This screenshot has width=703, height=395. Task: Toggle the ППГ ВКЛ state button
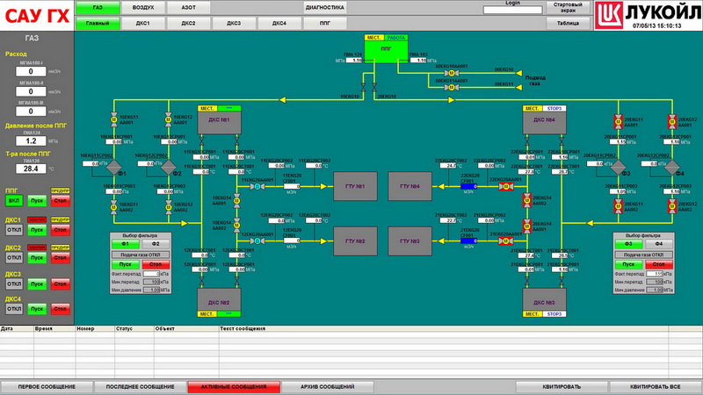(x=13, y=201)
